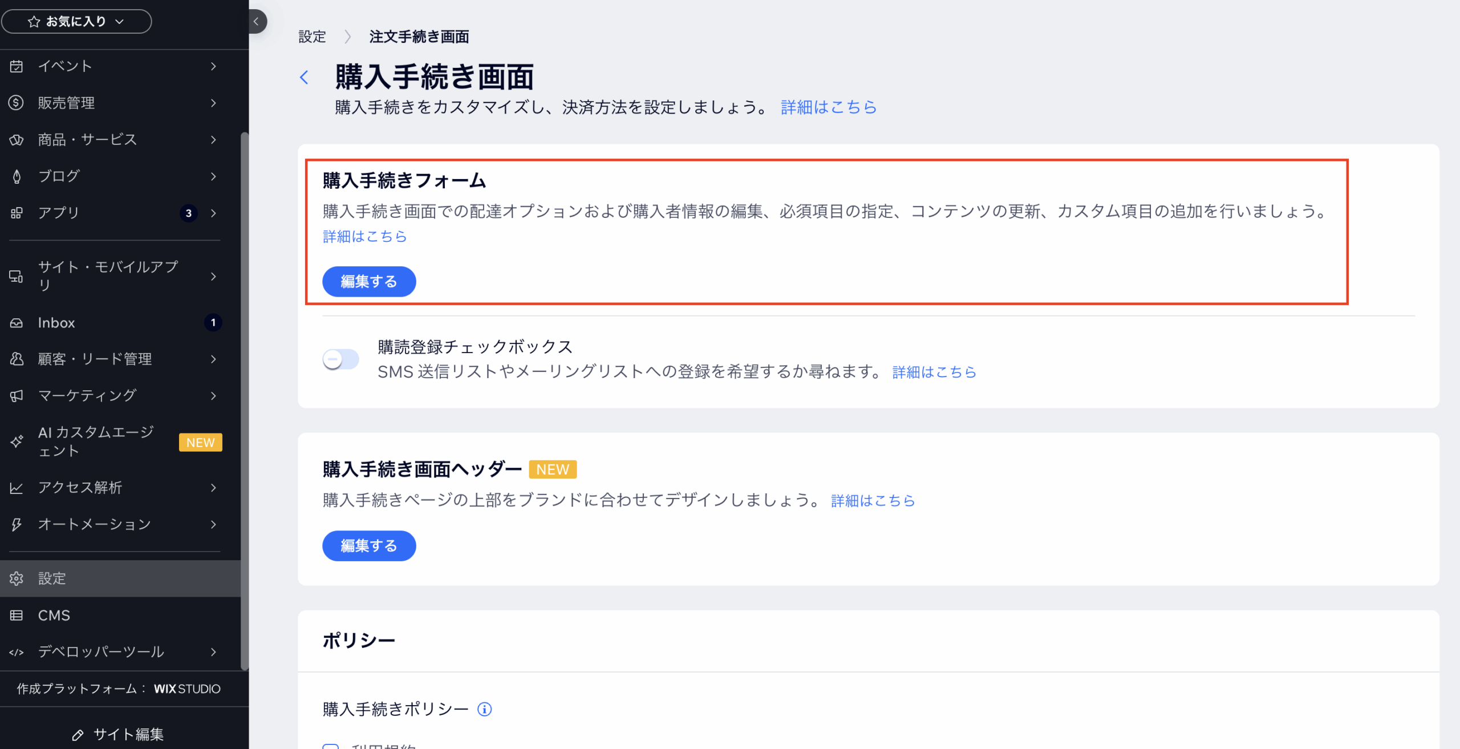Open the お気に入り dropdown
1460x749 pixels.
click(76, 22)
